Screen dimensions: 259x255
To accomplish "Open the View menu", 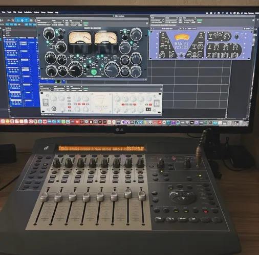I will coord(4,12).
